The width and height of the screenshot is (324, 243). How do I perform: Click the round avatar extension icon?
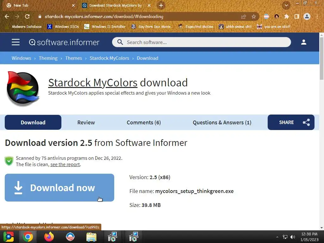(277, 16)
